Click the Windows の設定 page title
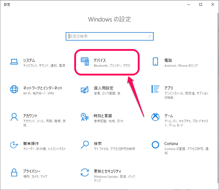Viewport: 219px width, 190px height. pos(109,19)
